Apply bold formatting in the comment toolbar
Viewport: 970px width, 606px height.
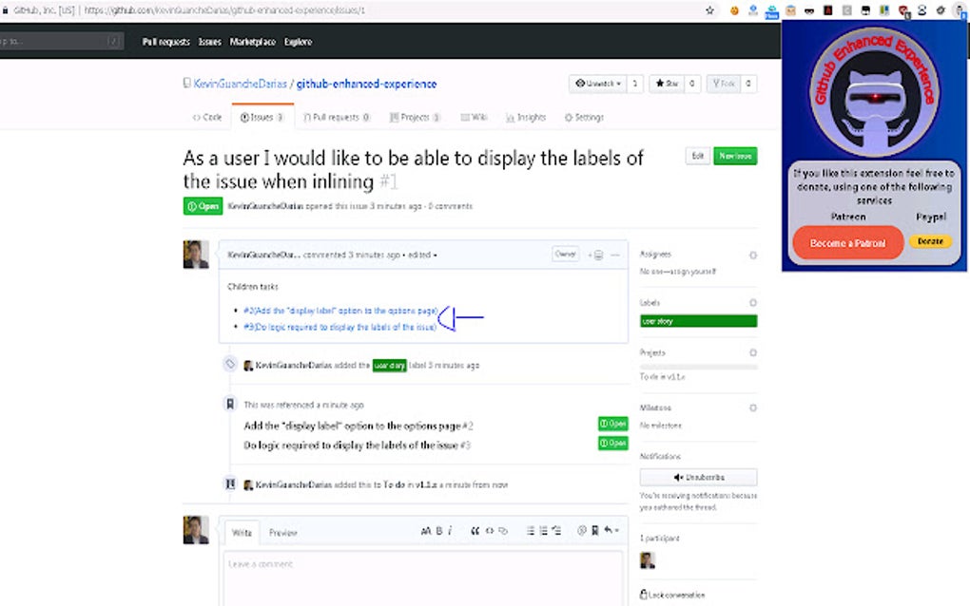click(x=437, y=531)
